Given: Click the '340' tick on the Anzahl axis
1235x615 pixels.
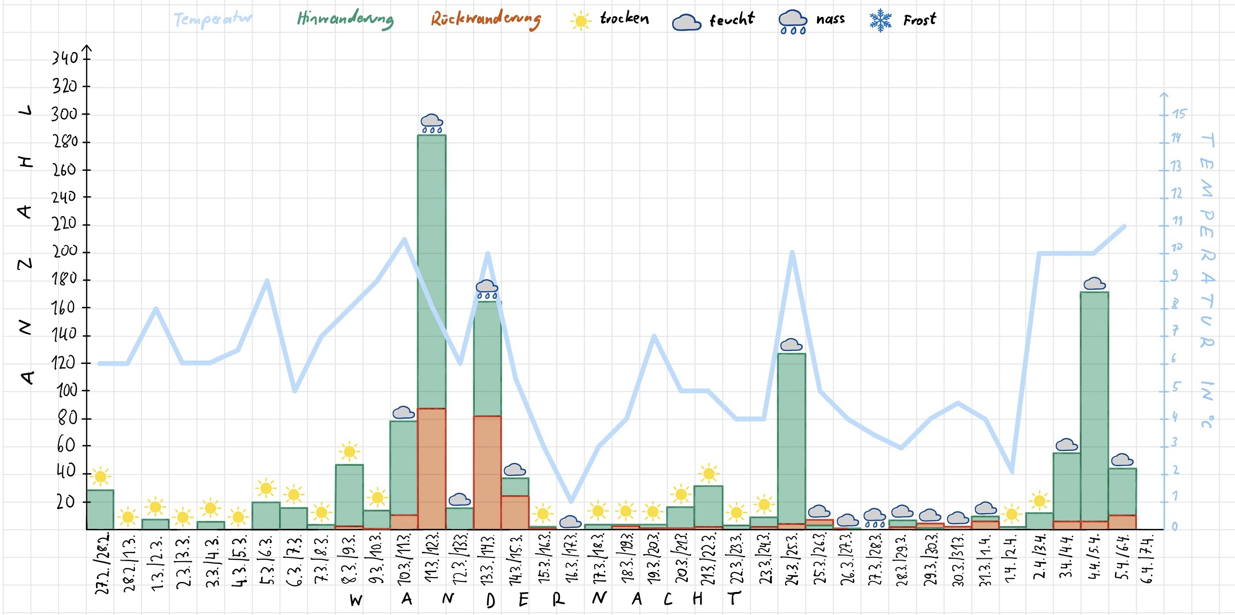Looking at the screenshot, I should click(65, 59).
